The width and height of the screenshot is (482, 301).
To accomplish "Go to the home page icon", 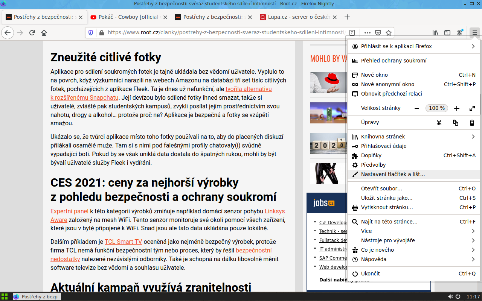I will (44, 33).
